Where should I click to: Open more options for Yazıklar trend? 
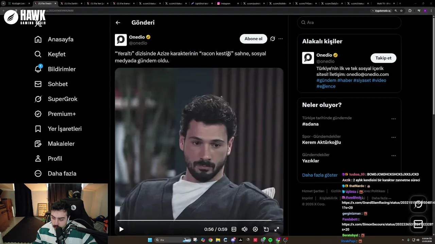pos(394,156)
